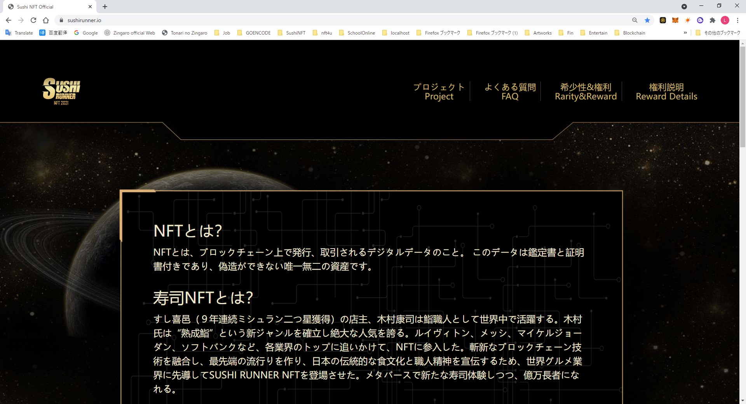Minimize the Chrome window
This screenshot has height=404, width=746.
[701, 6]
